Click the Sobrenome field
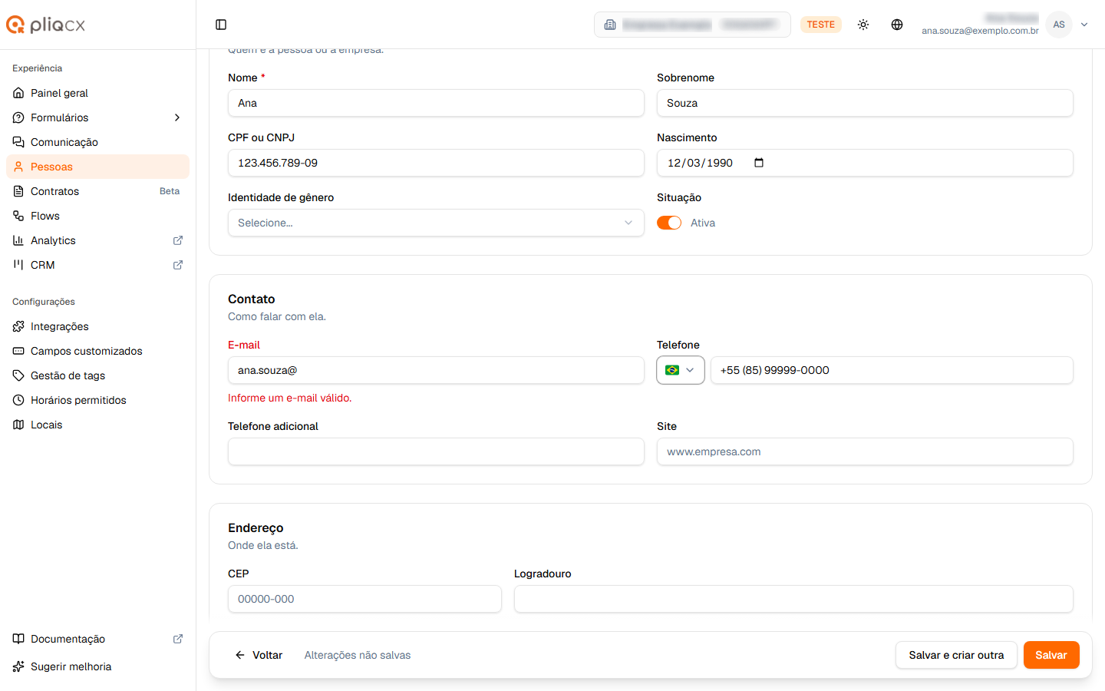1105x691 pixels. point(865,103)
